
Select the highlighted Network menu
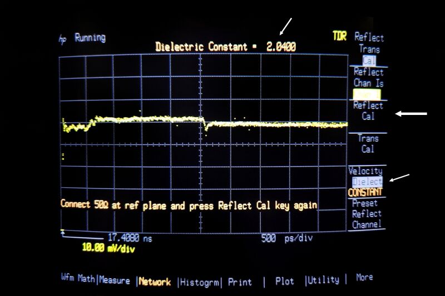(x=155, y=282)
